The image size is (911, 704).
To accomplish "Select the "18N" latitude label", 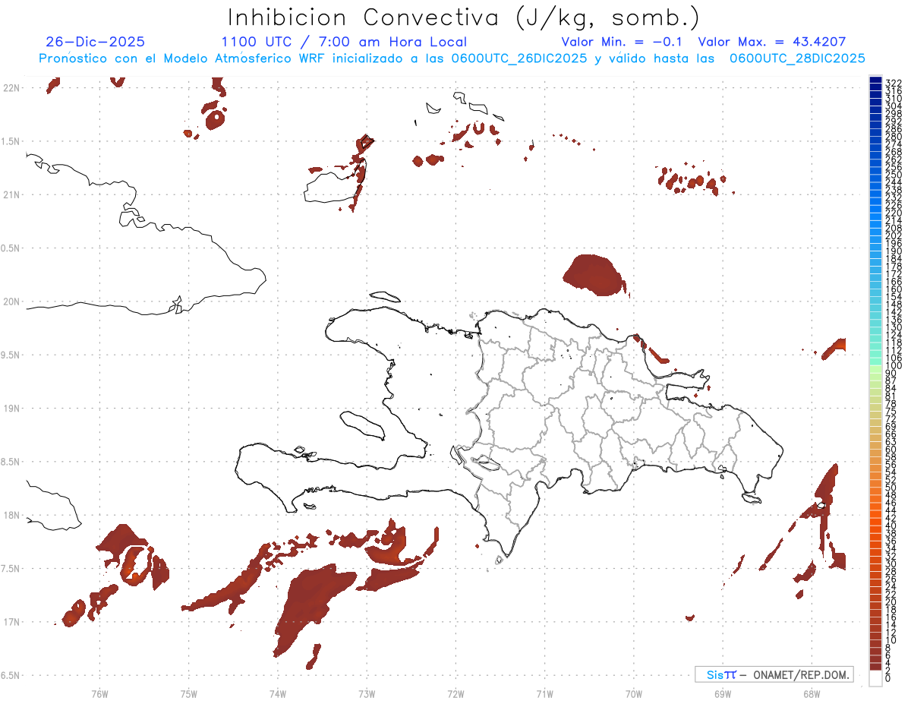I will click(11, 516).
